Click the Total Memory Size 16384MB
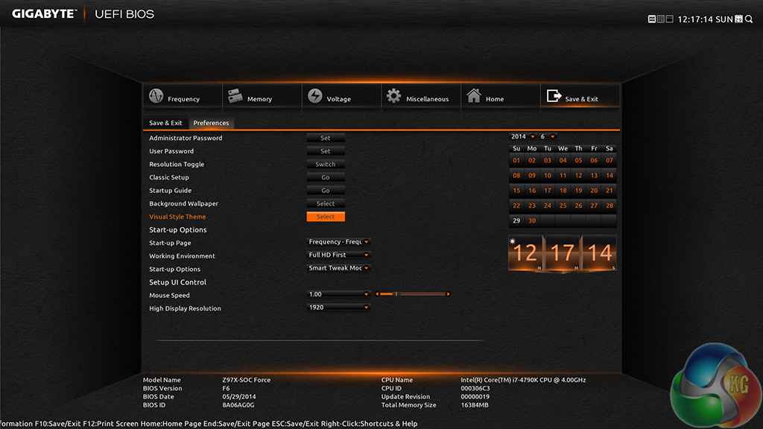The image size is (763, 429). tap(475, 404)
